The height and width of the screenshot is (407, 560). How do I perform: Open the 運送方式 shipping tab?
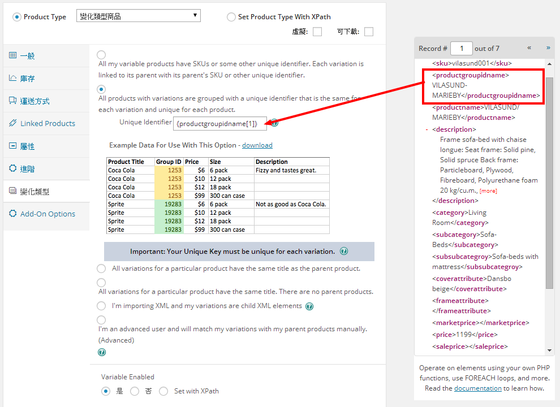point(35,101)
